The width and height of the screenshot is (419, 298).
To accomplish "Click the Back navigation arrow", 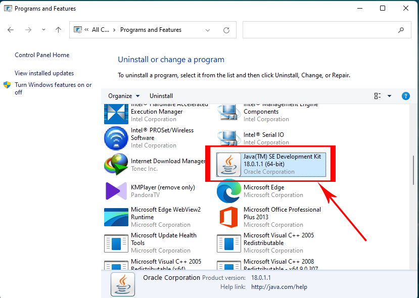I will click(11, 30).
